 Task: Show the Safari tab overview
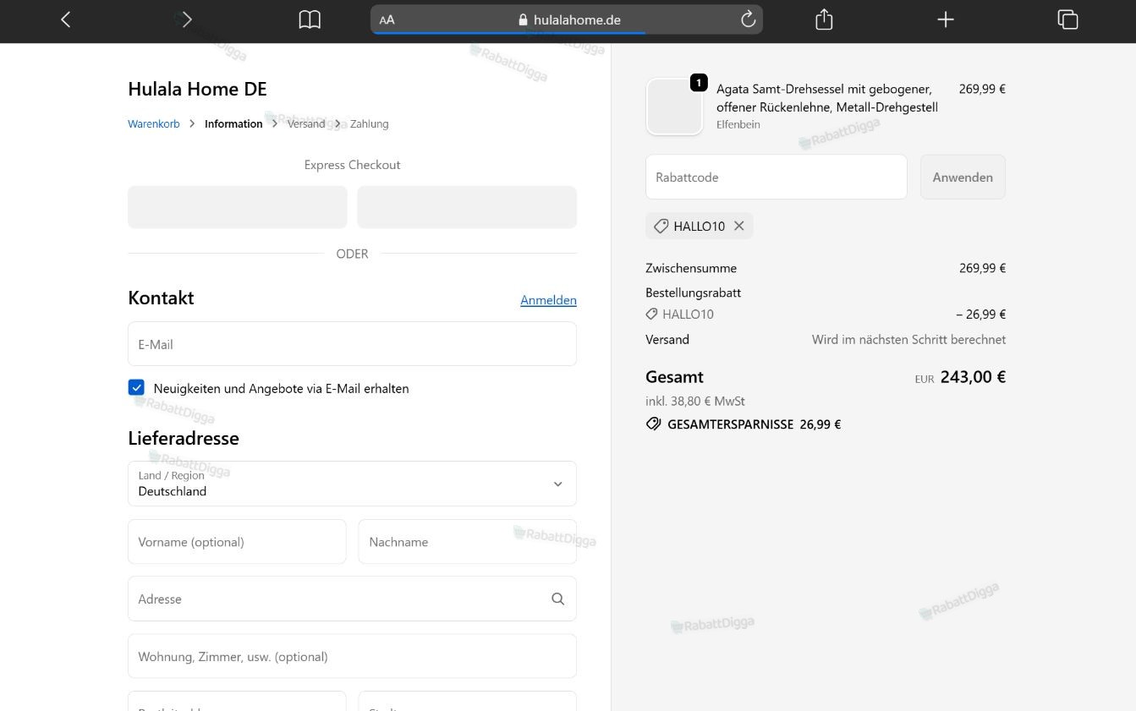(1067, 19)
